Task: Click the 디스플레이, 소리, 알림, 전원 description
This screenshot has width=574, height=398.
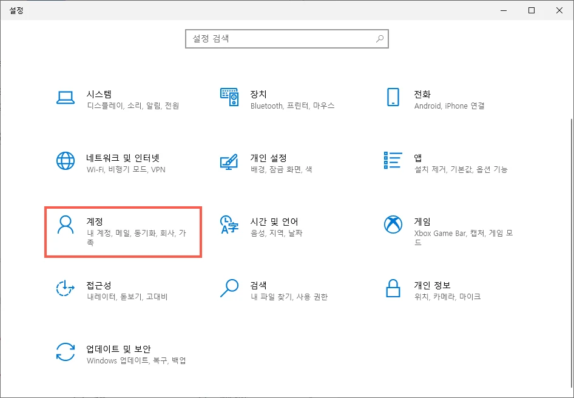Action: coord(133,106)
